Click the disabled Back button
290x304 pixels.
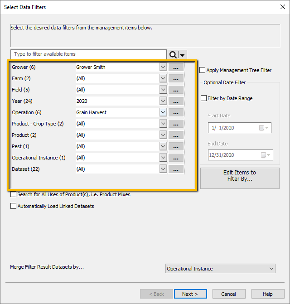click(156, 294)
